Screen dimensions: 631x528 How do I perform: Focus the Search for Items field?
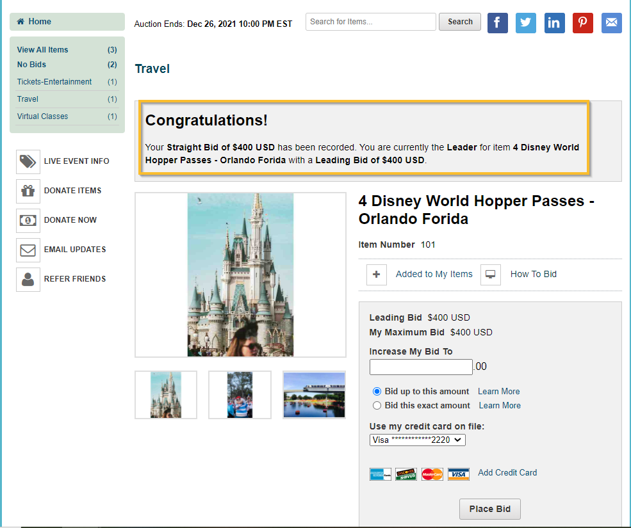pyautogui.click(x=371, y=22)
